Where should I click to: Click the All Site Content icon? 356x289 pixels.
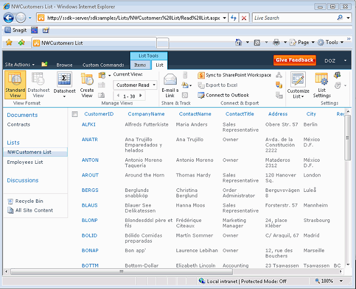[10, 211]
